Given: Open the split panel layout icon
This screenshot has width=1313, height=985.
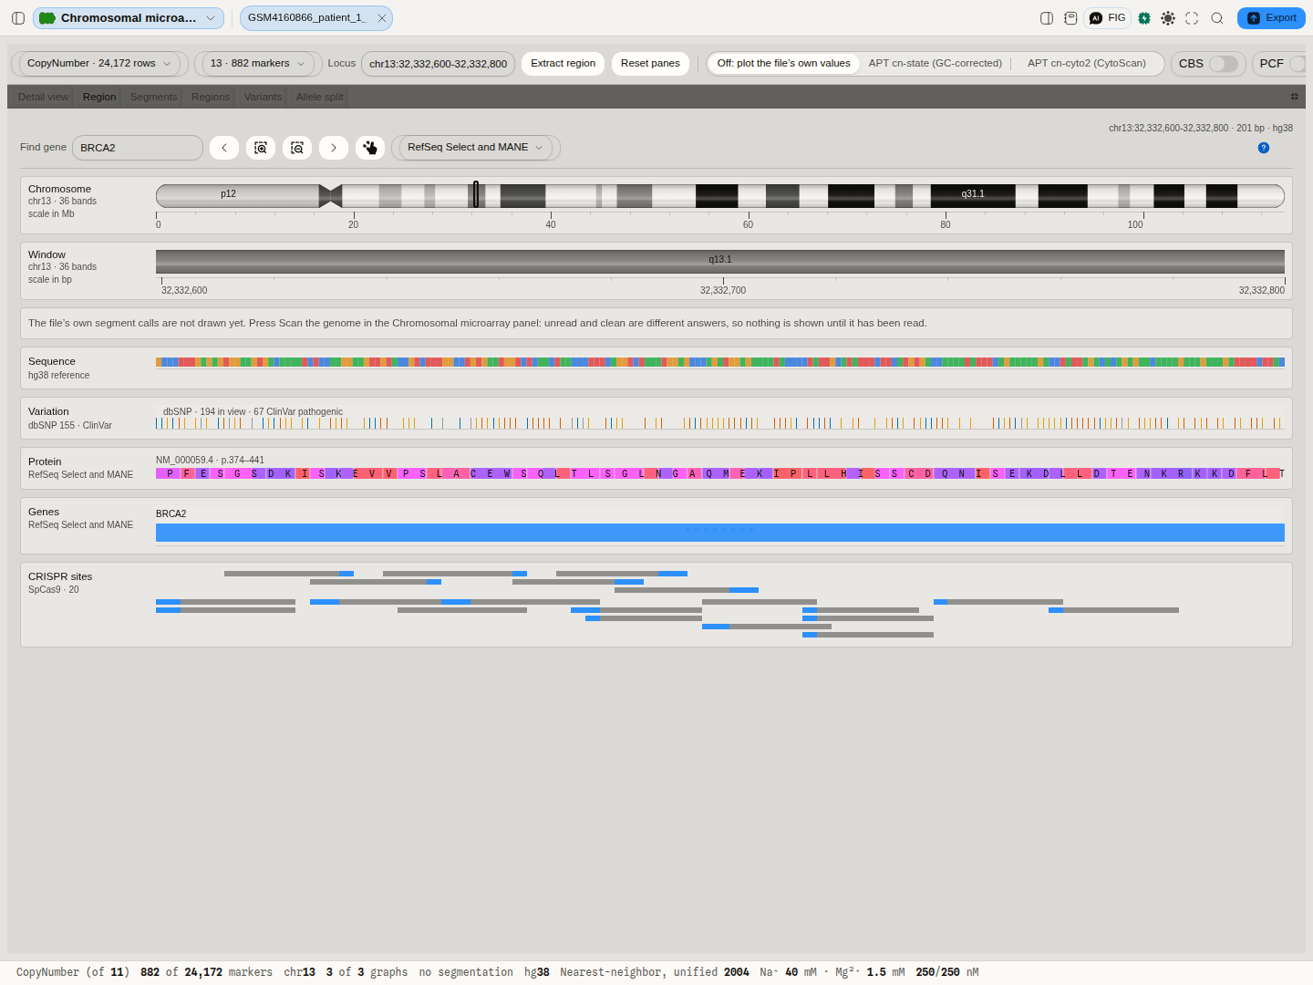Looking at the screenshot, I should point(1047,18).
